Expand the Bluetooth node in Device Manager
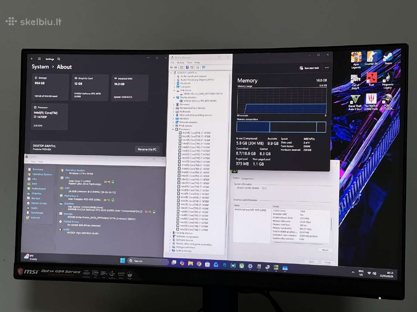 [x=174, y=83]
